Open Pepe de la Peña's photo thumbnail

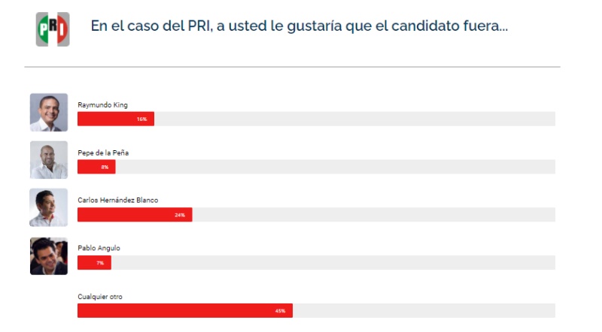click(49, 160)
